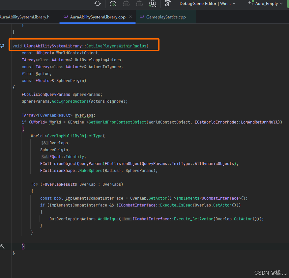Click the OutOverlappingActors parameter declaration
The height and width of the screenshot is (278, 289).
[98, 60]
